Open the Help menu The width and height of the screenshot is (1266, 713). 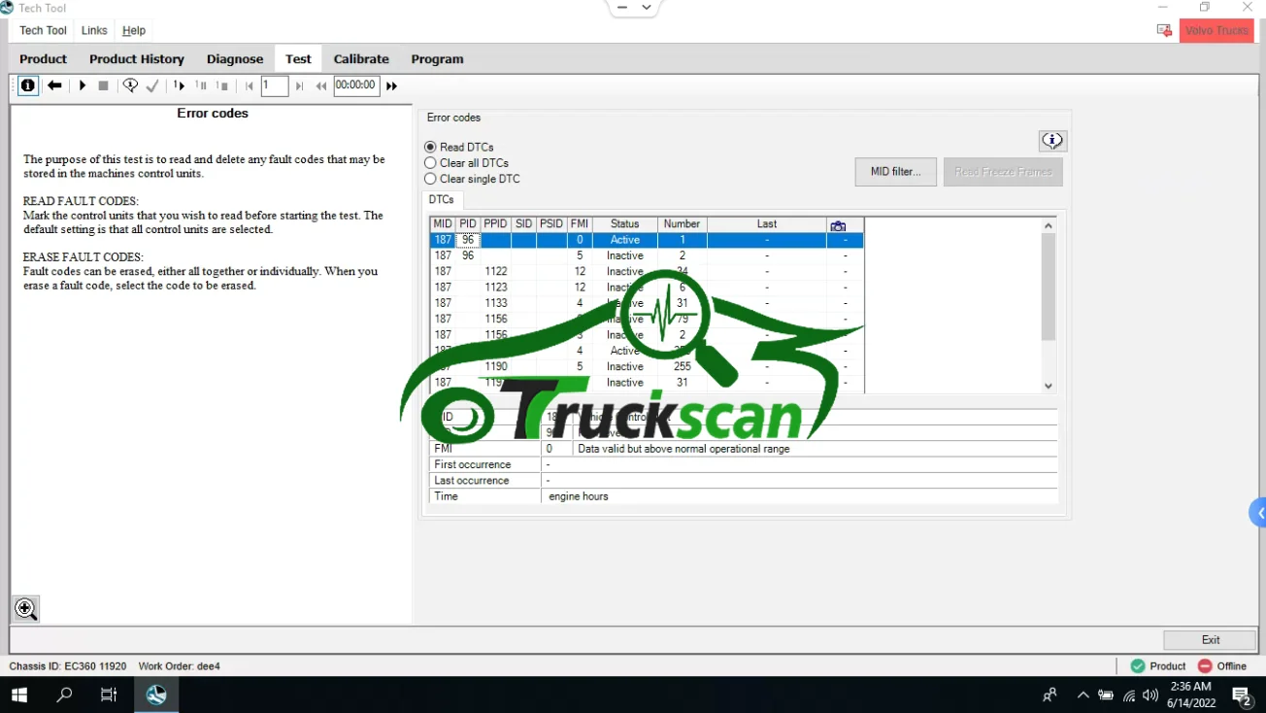coord(134,31)
